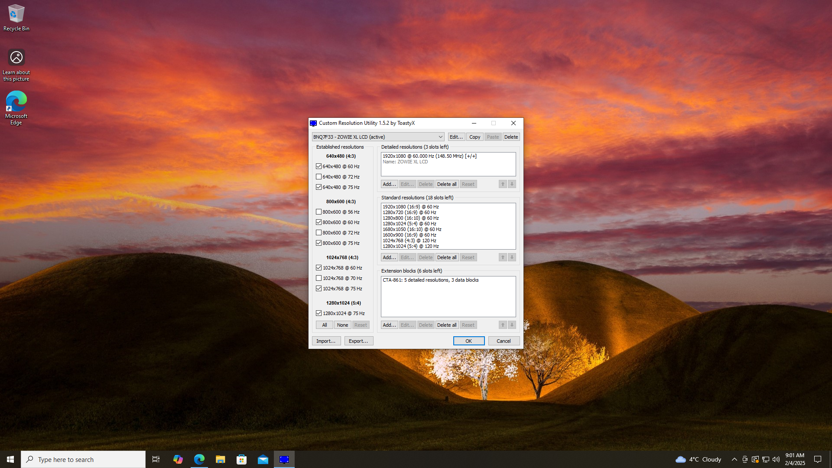Select 1920x1080 @ 60.000 Hz detailed resolution
This screenshot has width=832, height=468.
pos(448,156)
